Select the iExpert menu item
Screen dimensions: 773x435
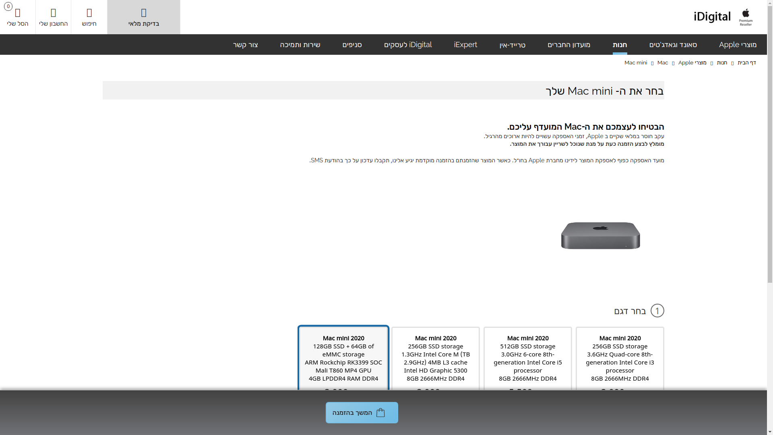[465, 44]
